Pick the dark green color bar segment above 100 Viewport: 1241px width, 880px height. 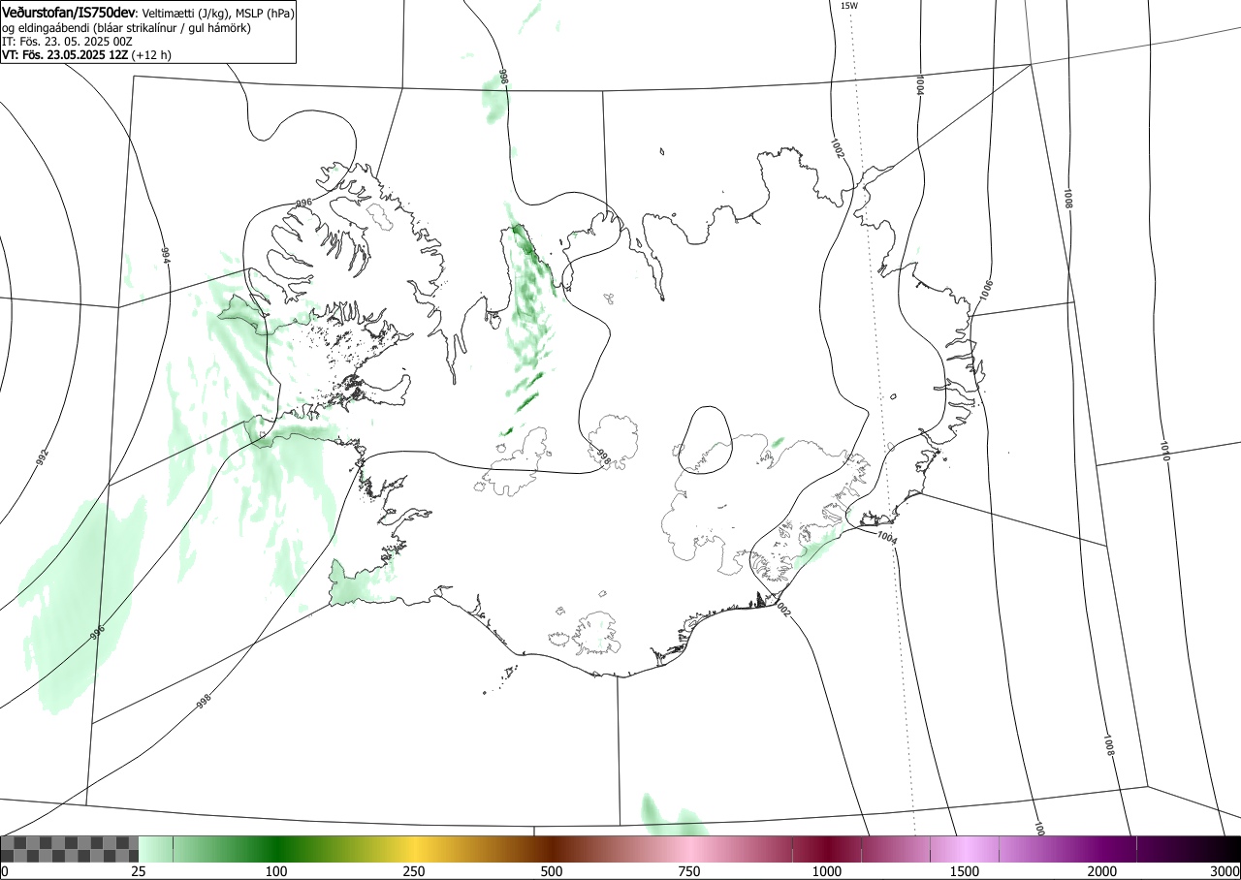pos(276,849)
